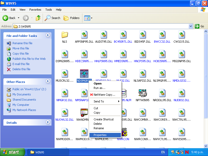The height and width of the screenshot is (156, 208).
Task: Click E-mail this file link
Action: coord(21,64)
